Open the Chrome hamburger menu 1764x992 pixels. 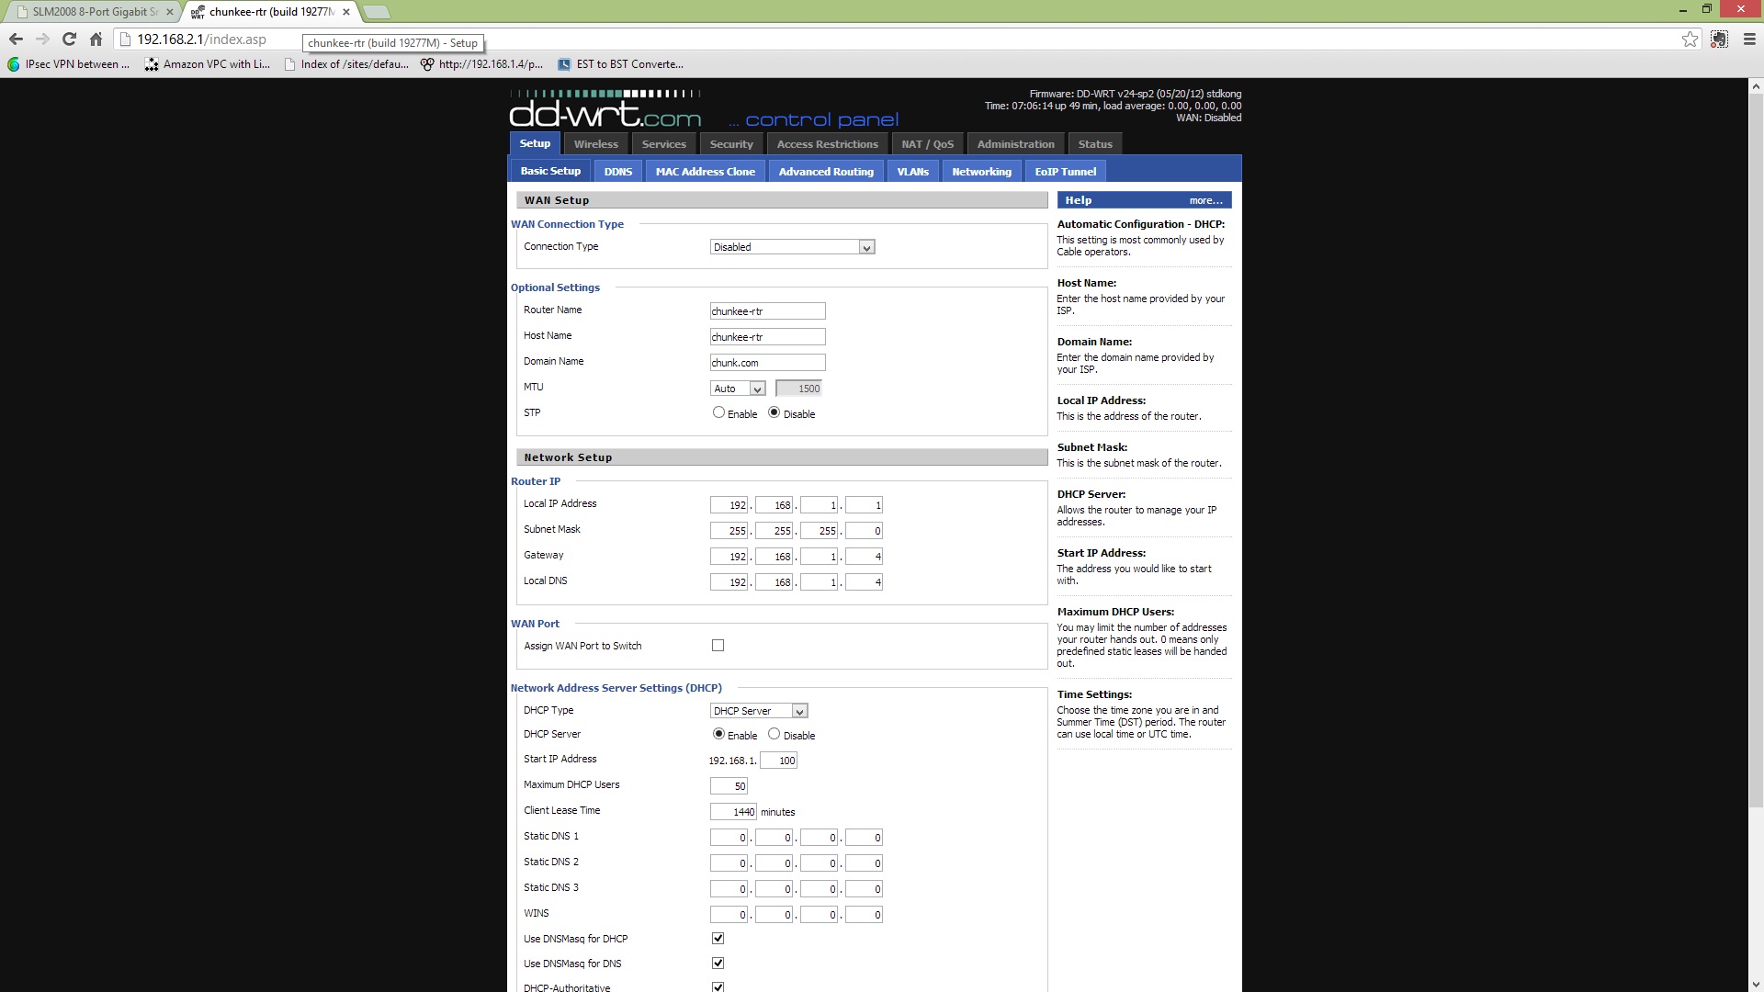1749,39
